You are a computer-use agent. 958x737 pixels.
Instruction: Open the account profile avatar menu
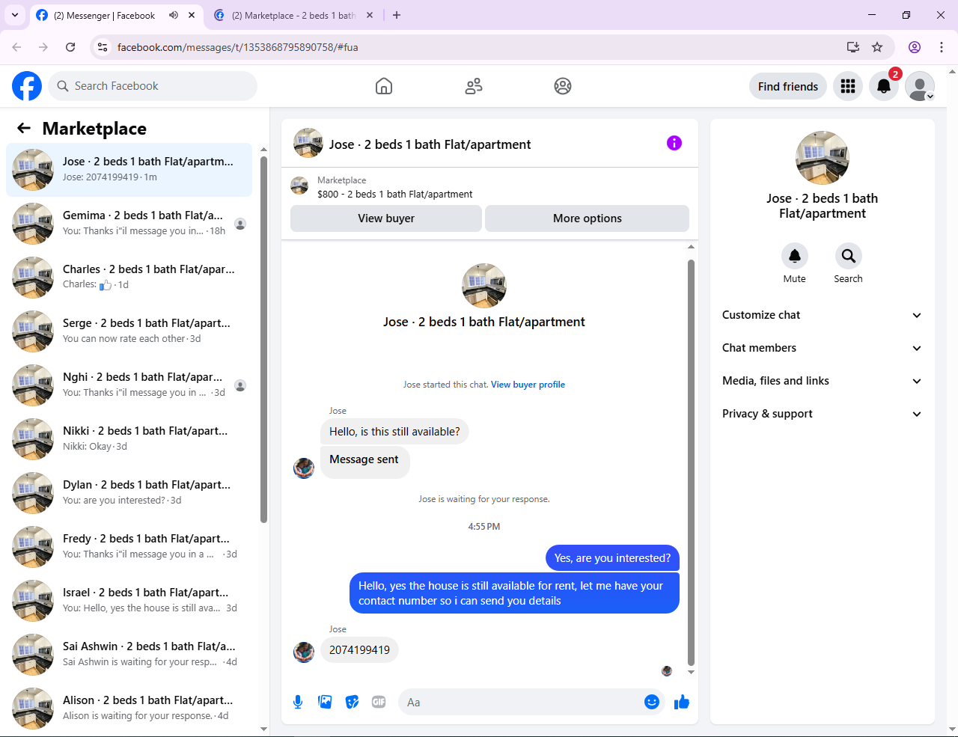[920, 86]
